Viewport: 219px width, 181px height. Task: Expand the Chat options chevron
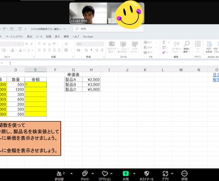(93, 173)
